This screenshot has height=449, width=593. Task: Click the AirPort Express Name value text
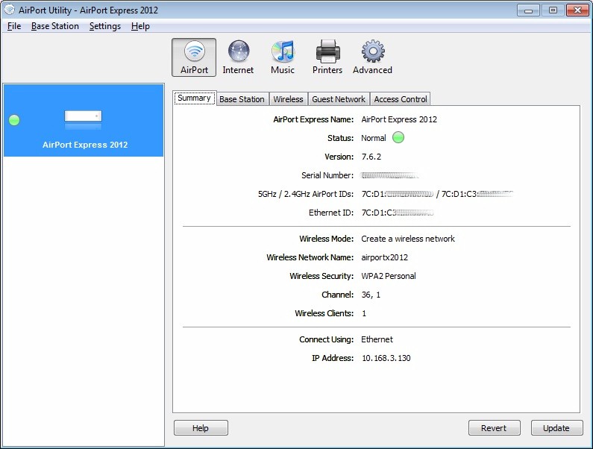point(399,119)
